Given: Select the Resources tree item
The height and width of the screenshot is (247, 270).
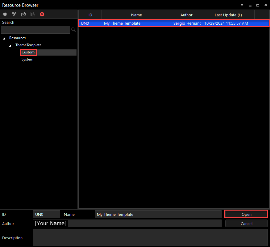Looking at the screenshot, I should click(17, 38).
